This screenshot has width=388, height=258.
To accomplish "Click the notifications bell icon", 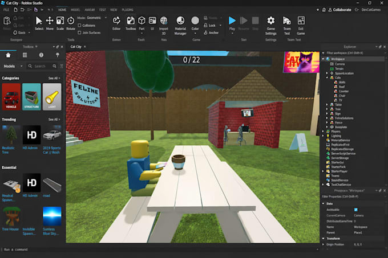I will point(324,10).
